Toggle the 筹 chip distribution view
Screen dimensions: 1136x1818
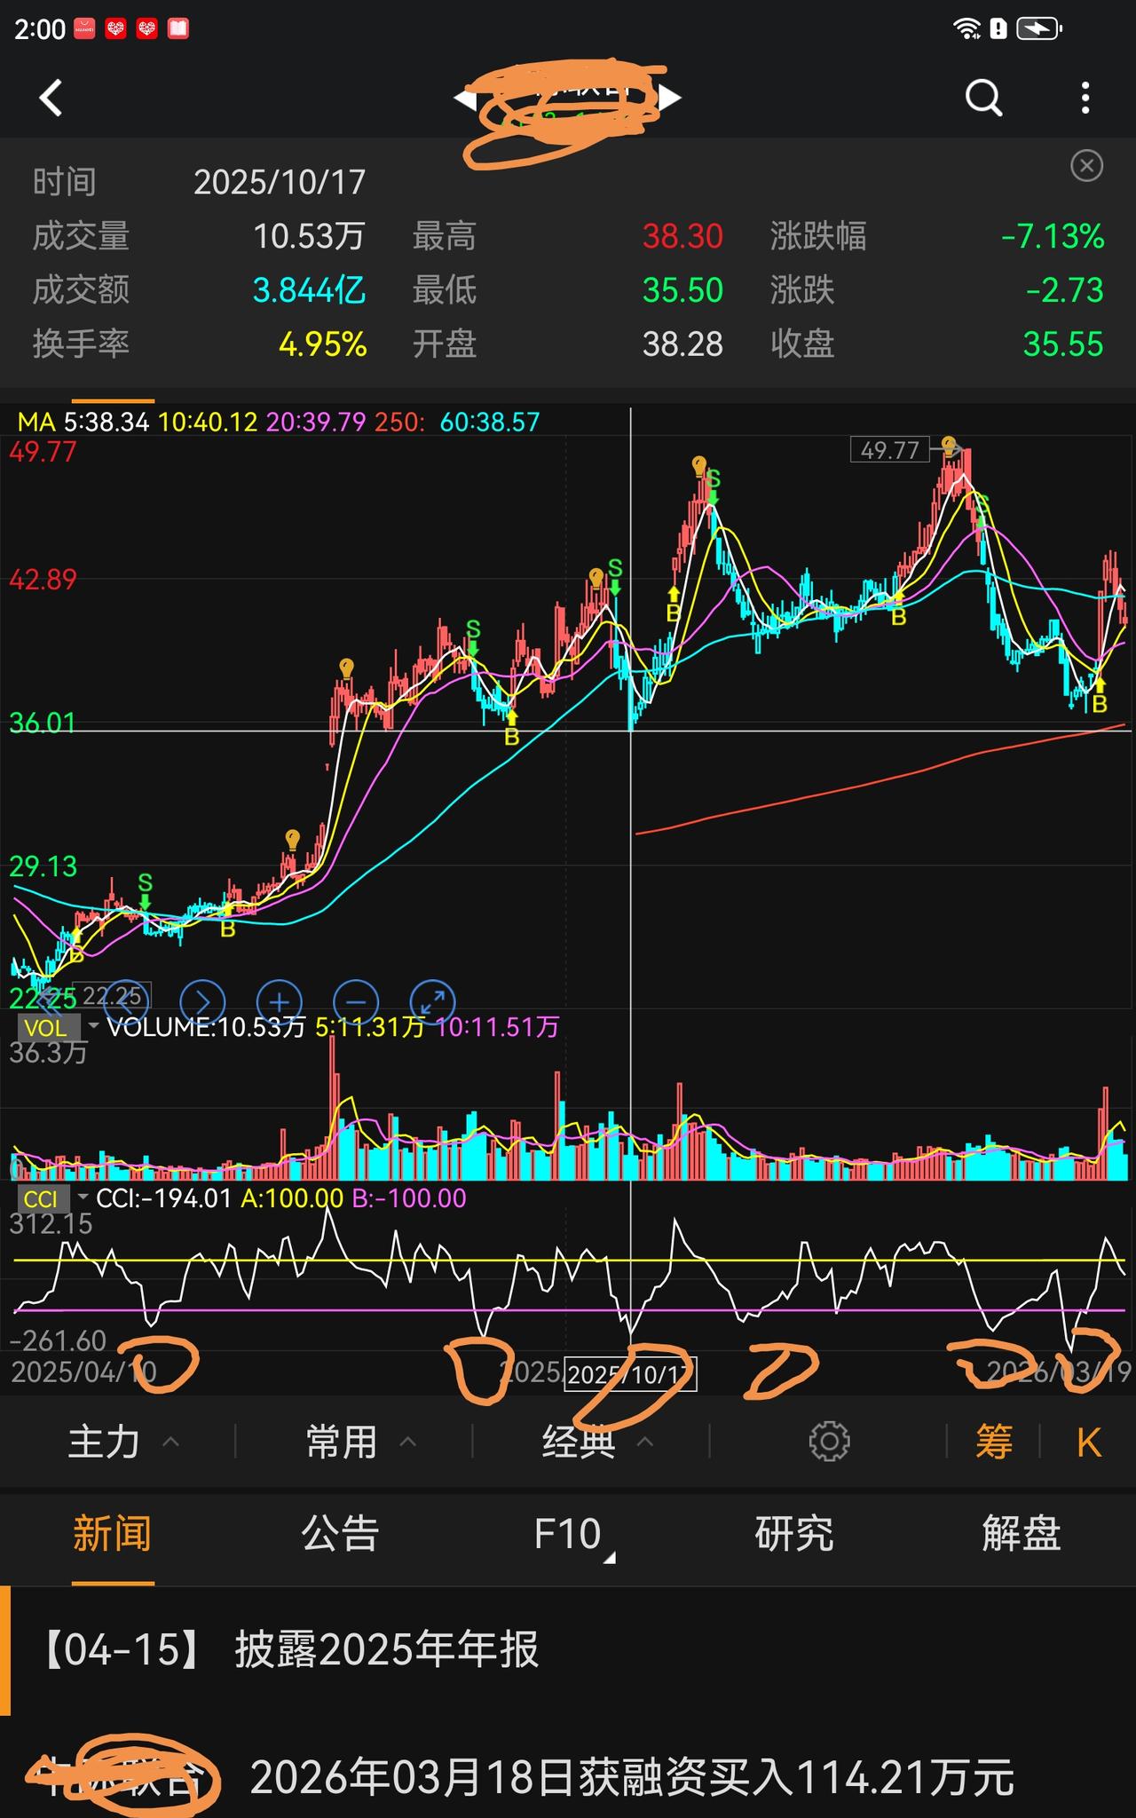point(994,1442)
